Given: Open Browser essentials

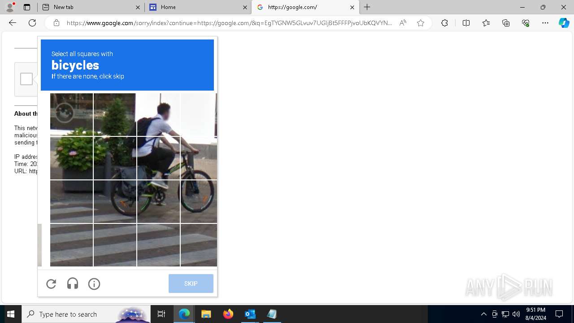Looking at the screenshot, I should pos(526,23).
